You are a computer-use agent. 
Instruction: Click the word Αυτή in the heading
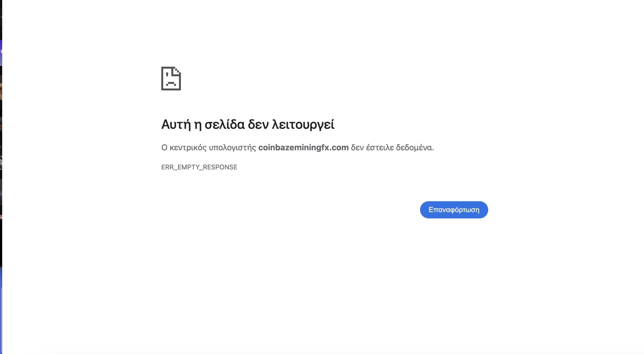point(176,124)
